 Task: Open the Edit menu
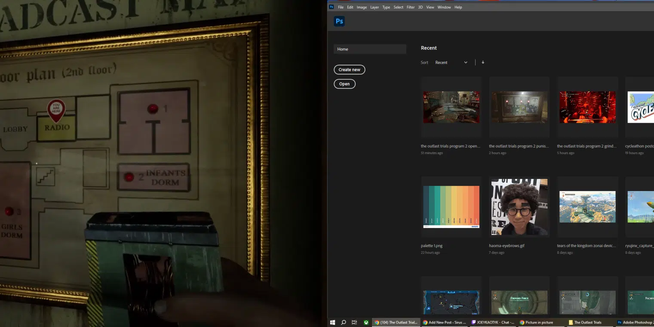coord(350,7)
